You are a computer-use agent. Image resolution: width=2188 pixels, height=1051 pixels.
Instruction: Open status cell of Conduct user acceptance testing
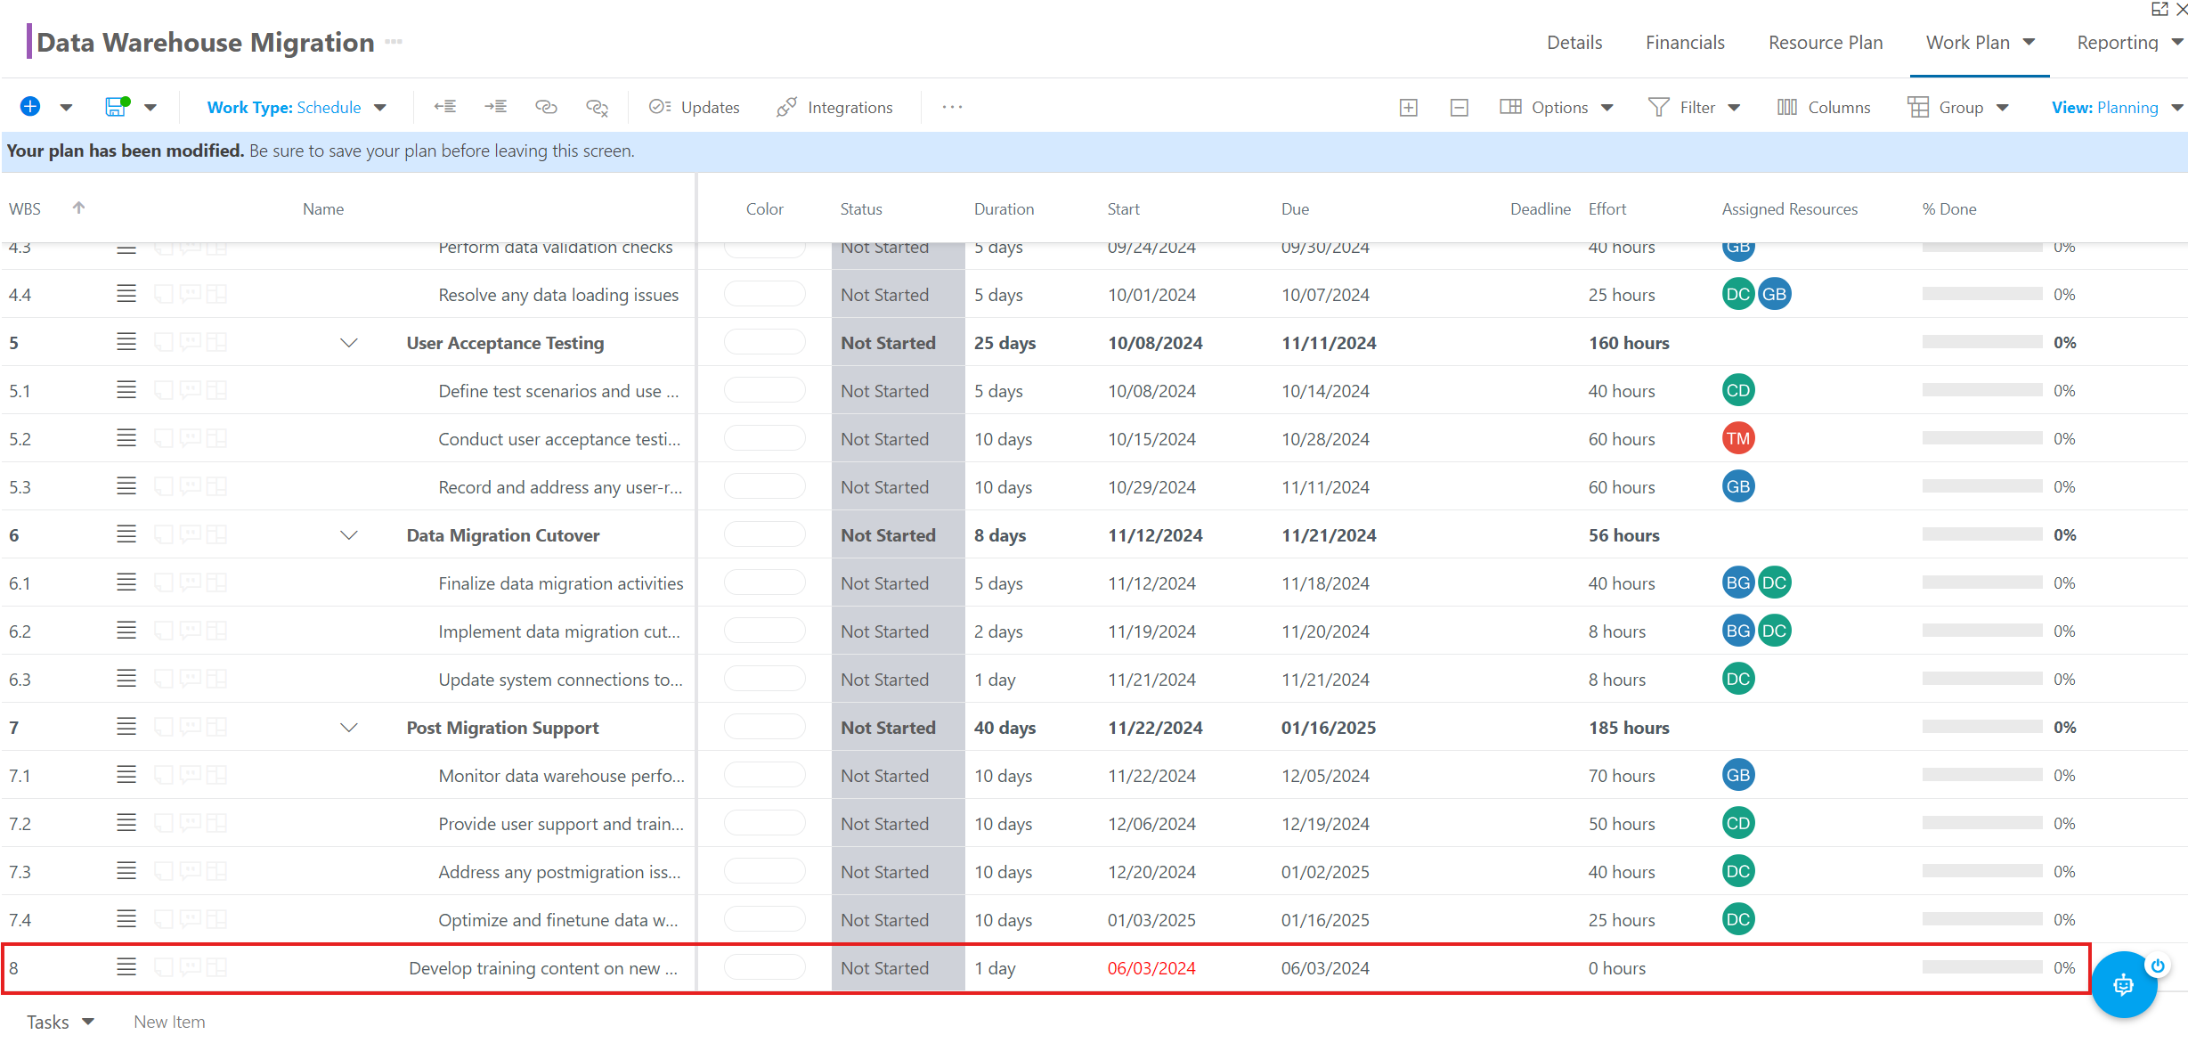[x=898, y=438]
